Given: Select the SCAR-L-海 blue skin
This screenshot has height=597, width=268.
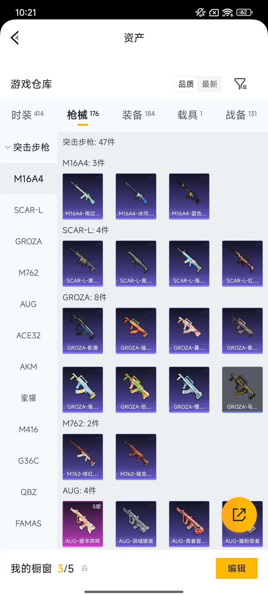Looking at the screenshot, I should click(189, 263).
